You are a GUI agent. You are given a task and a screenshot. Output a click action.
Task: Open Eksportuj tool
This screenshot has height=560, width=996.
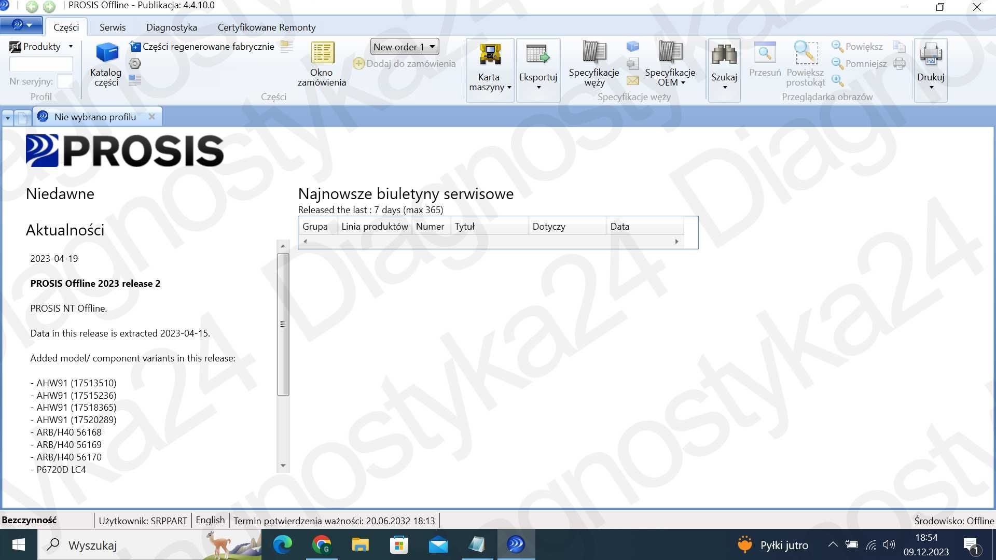coord(537,64)
